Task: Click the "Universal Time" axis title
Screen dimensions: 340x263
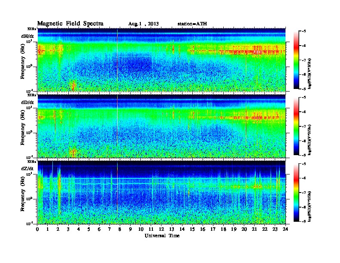Action: tap(162, 235)
